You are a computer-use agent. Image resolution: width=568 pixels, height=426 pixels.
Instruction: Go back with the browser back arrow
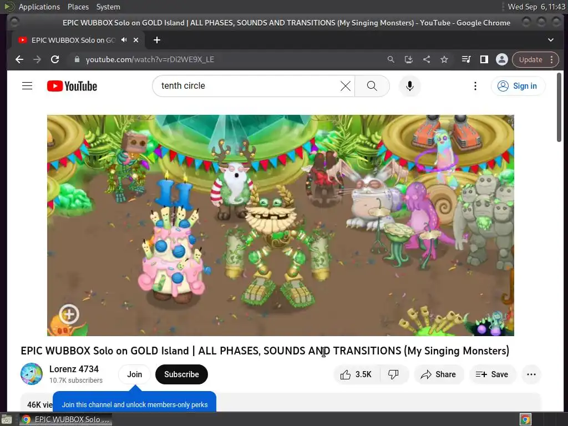coord(19,59)
